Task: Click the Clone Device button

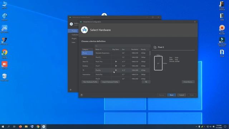Action: point(188,82)
